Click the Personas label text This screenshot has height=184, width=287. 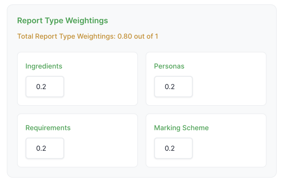tap(169, 66)
